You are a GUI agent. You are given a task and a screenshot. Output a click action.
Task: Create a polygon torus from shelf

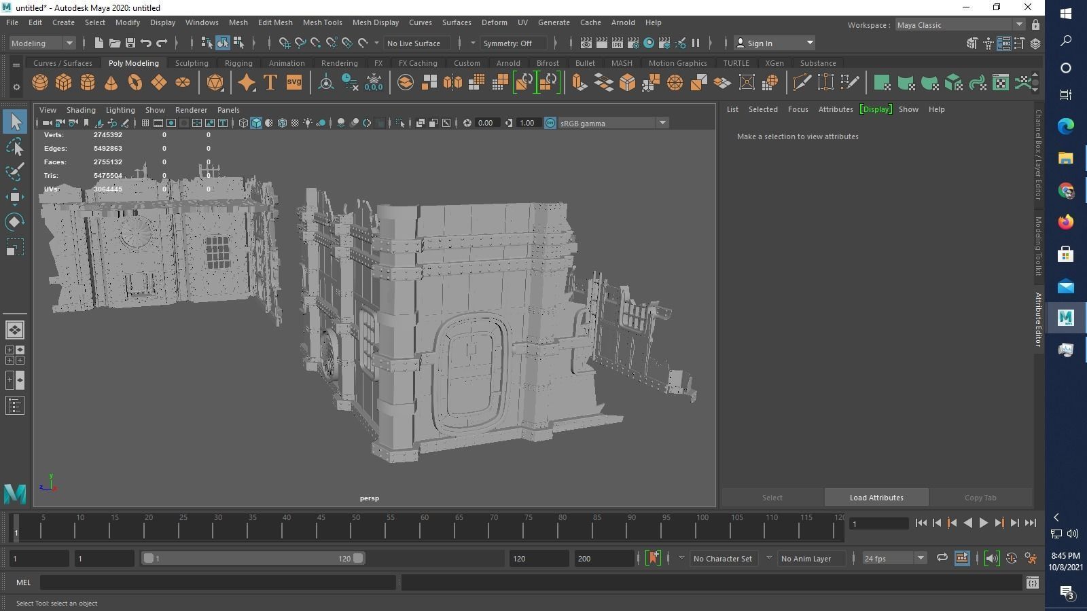pyautogui.click(x=135, y=83)
